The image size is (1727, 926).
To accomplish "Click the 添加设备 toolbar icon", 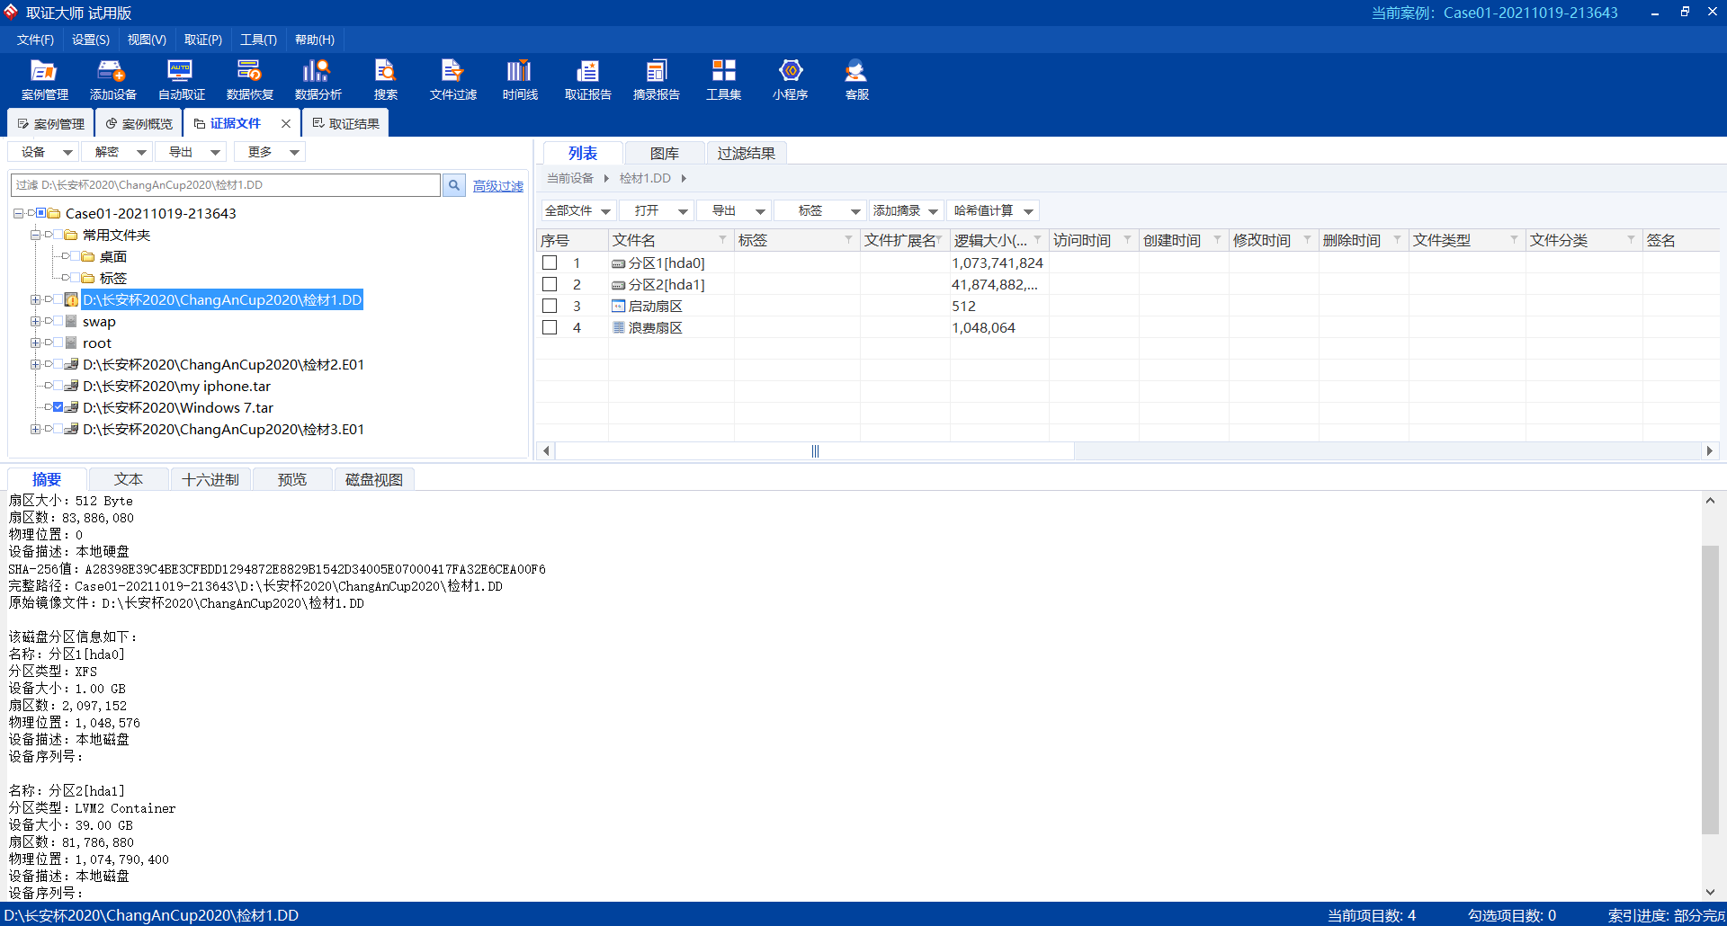I will [x=112, y=79].
